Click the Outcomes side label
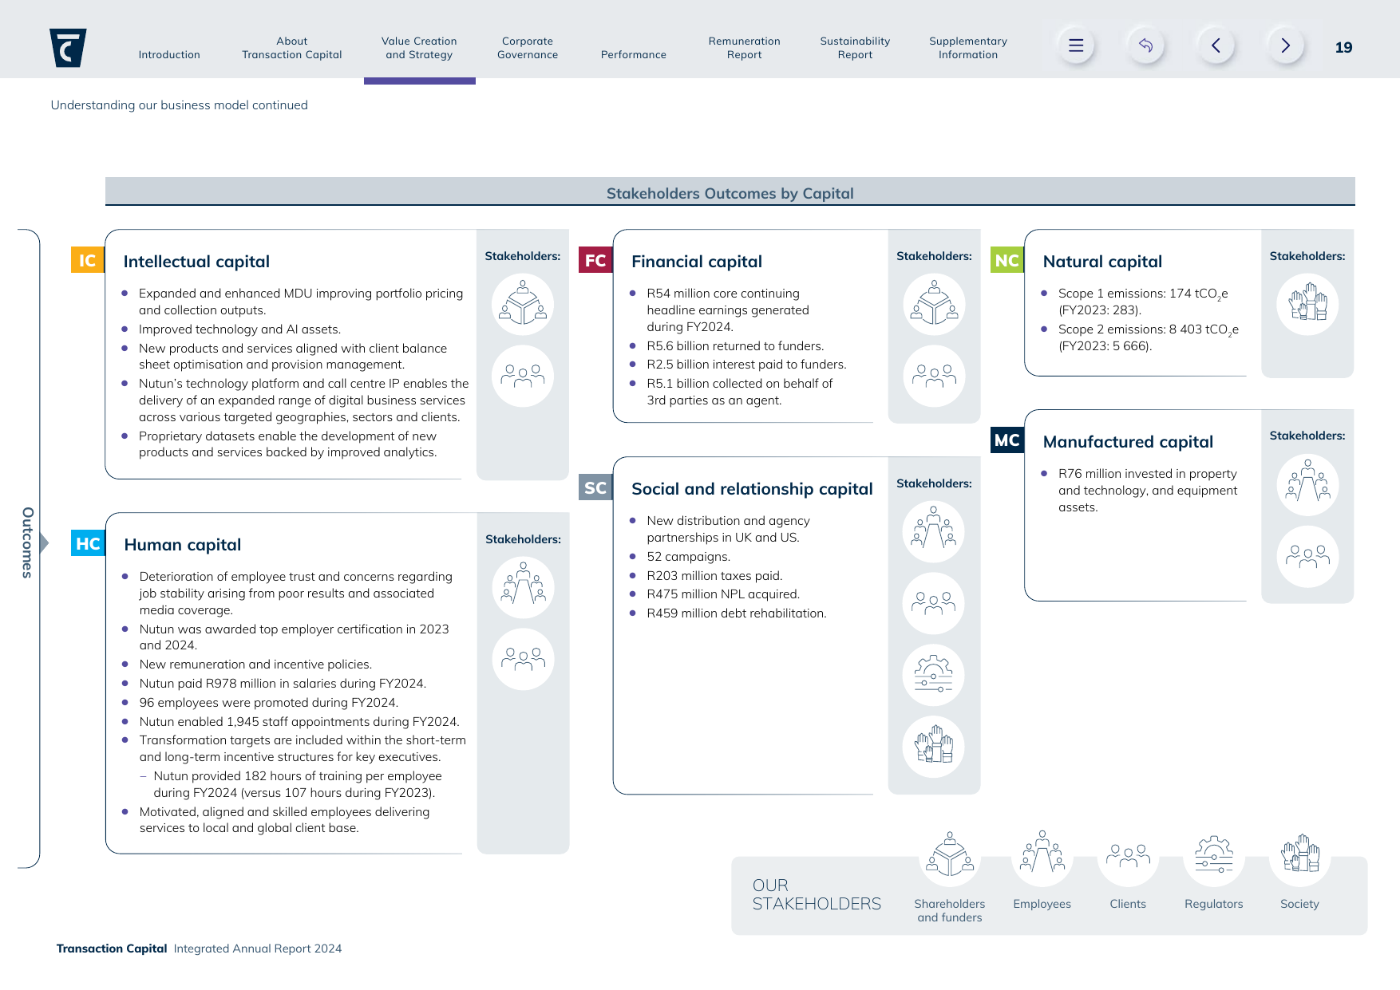This screenshot has height=990, width=1400. coord(27,542)
